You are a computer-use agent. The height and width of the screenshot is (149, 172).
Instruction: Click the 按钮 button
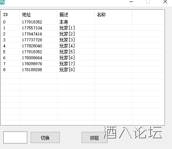pyautogui.click(x=95, y=137)
